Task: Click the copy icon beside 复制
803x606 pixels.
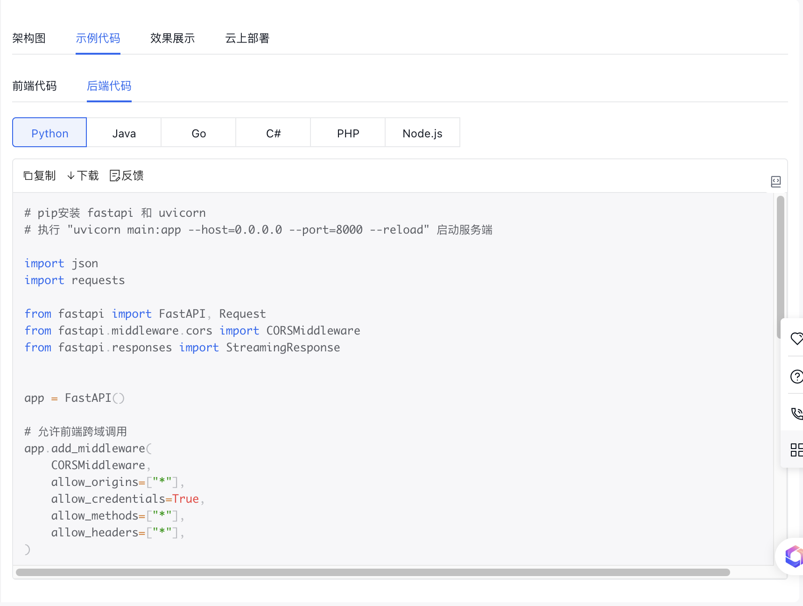Action: coord(28,176)
